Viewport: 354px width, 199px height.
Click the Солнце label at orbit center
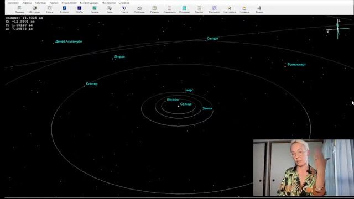186,104
